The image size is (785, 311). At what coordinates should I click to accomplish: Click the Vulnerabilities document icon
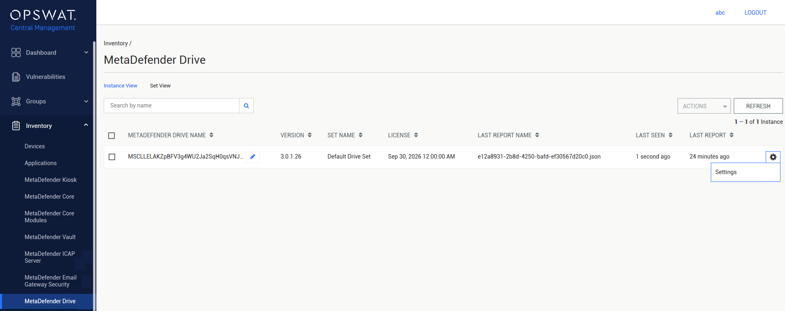[16, 77]
